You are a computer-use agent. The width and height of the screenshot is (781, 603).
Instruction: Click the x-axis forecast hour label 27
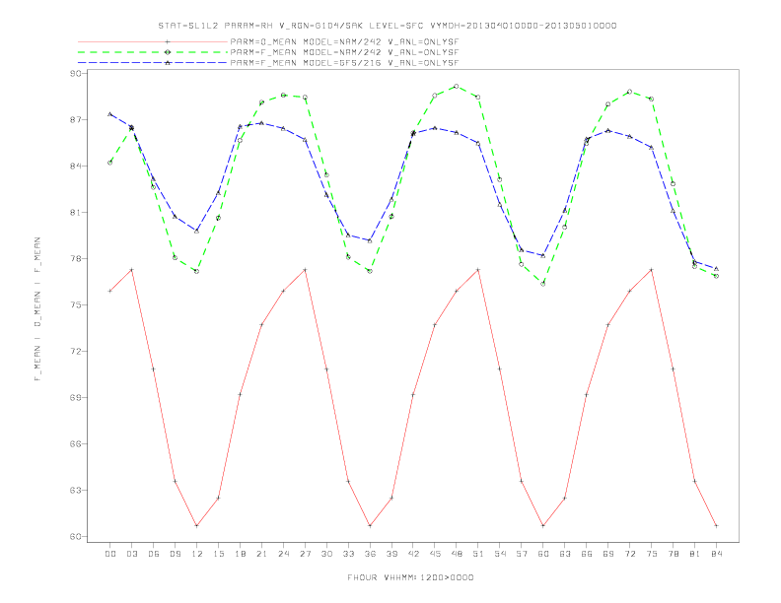(x=305, y=554)
